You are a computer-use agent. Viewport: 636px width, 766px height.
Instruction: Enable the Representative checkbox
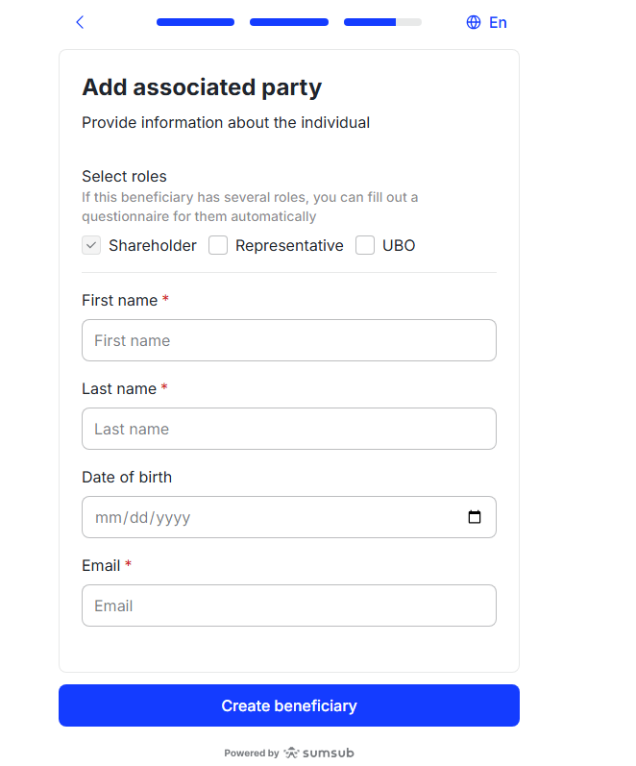tap(219, 245)
